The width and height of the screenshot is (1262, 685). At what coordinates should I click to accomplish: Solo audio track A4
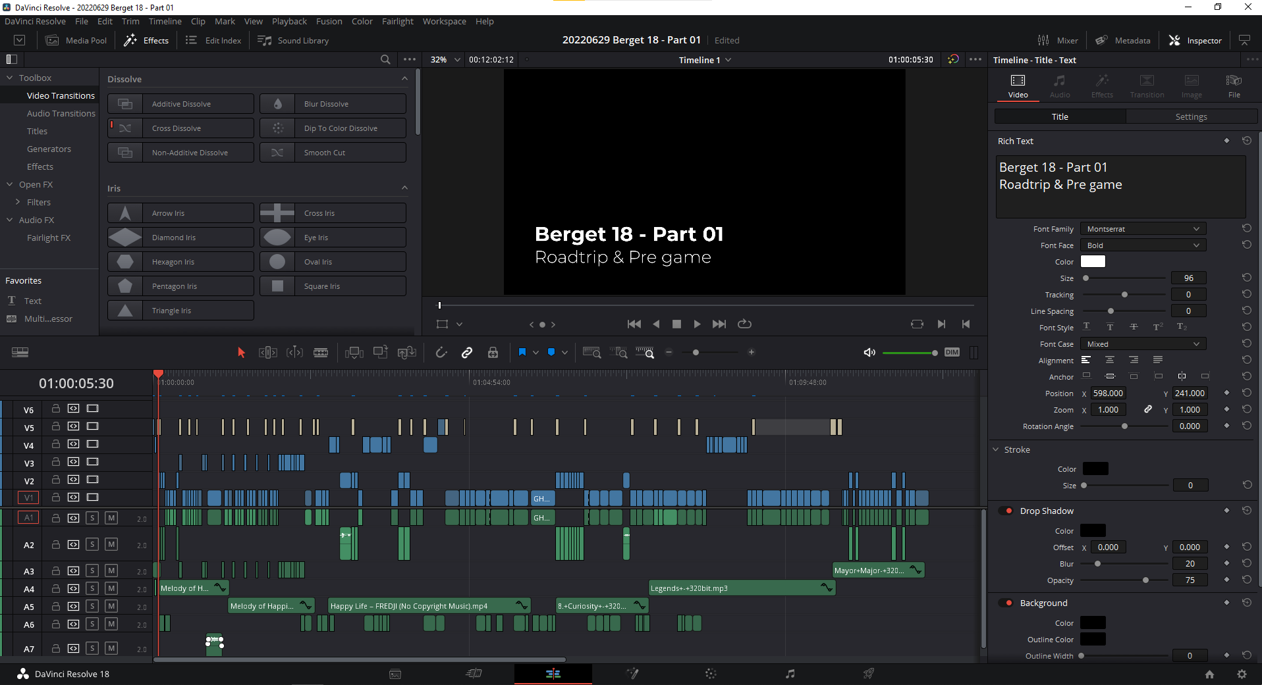pos(92,588)
